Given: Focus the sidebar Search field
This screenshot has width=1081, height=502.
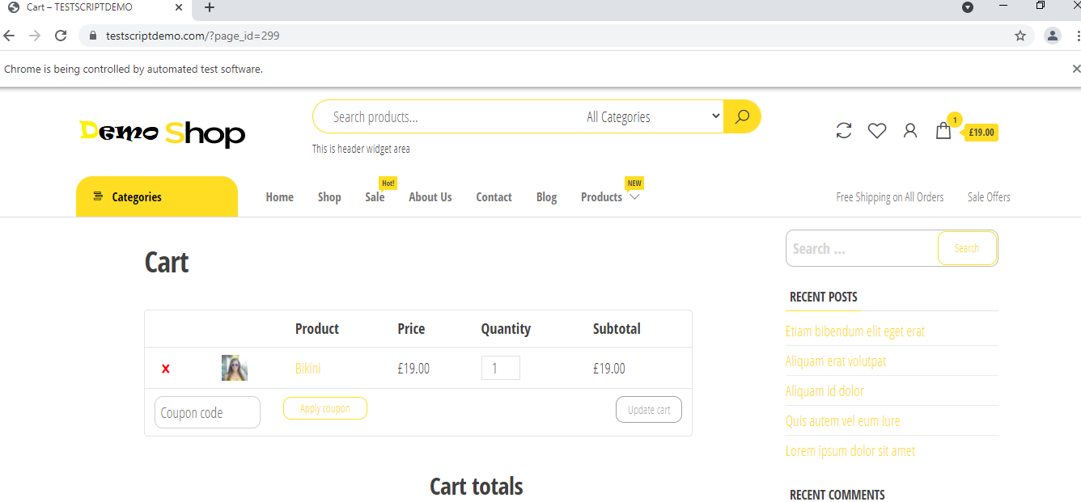Looking at the screenshot, I should pos(862,248).
